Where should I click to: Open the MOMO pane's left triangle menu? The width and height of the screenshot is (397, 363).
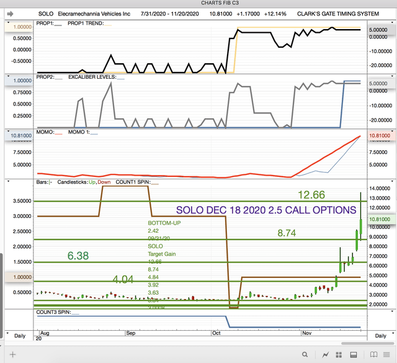[8, 131]
